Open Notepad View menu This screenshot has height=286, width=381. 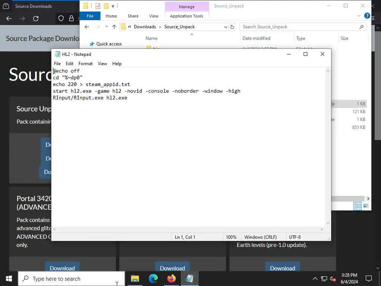pyautogui.click(x=102, y=63)
